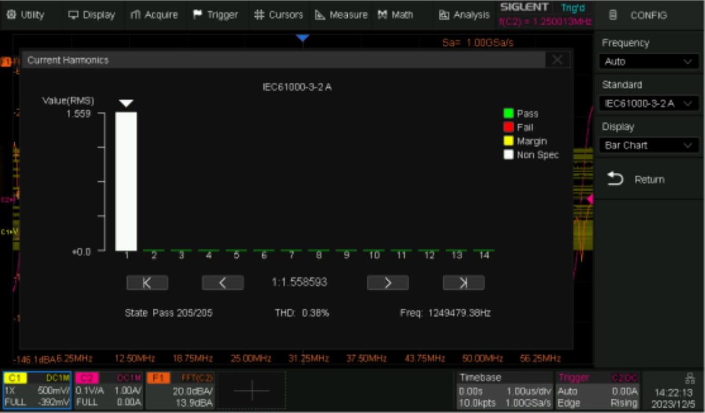Click the THD: 0.38% value

pos(302,313)
